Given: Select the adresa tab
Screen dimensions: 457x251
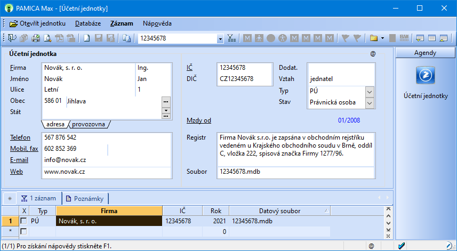Looking at the screenshot, I should click(x=55, y=124).
